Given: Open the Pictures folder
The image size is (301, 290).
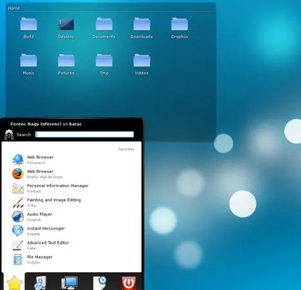Looking at the screenshot, I should click(66, 64).
